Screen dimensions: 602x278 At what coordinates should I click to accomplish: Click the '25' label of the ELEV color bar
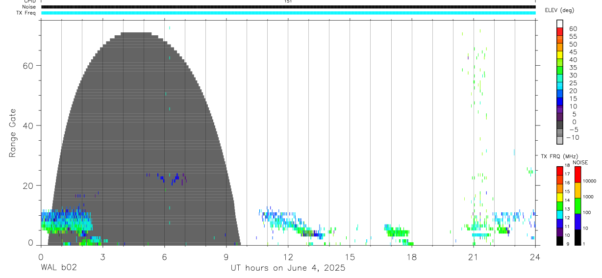[573, 83]
